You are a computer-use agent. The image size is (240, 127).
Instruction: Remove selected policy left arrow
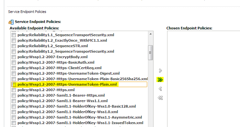[x=160, y=89]
